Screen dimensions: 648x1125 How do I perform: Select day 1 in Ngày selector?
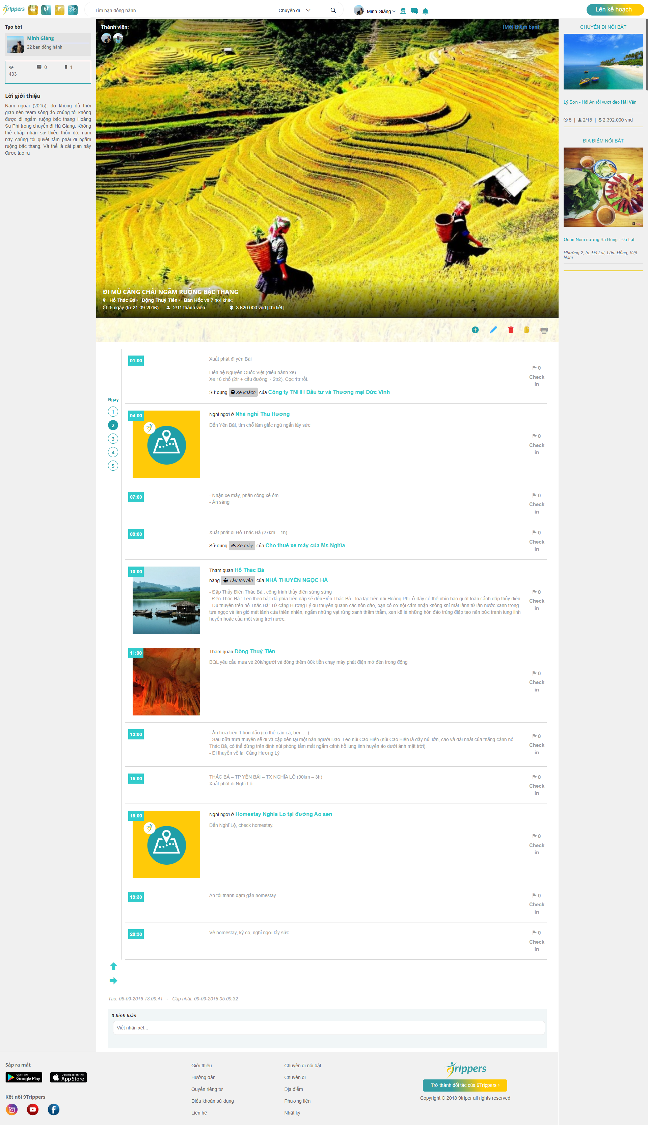113,412
